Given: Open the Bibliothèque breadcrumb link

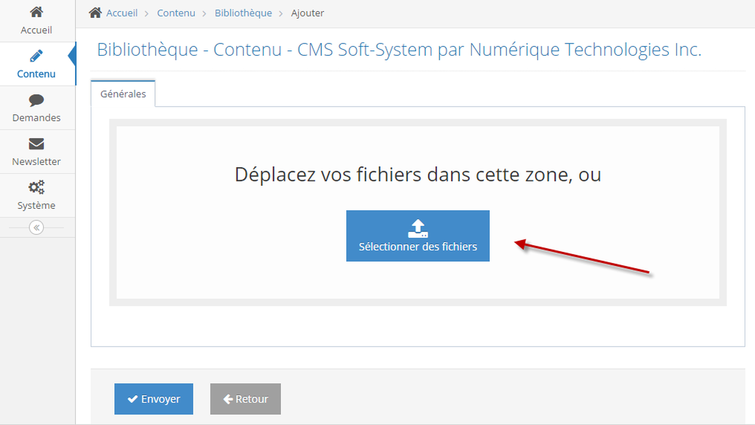Looking at the screenshot, I should click(x=243, y=13).
